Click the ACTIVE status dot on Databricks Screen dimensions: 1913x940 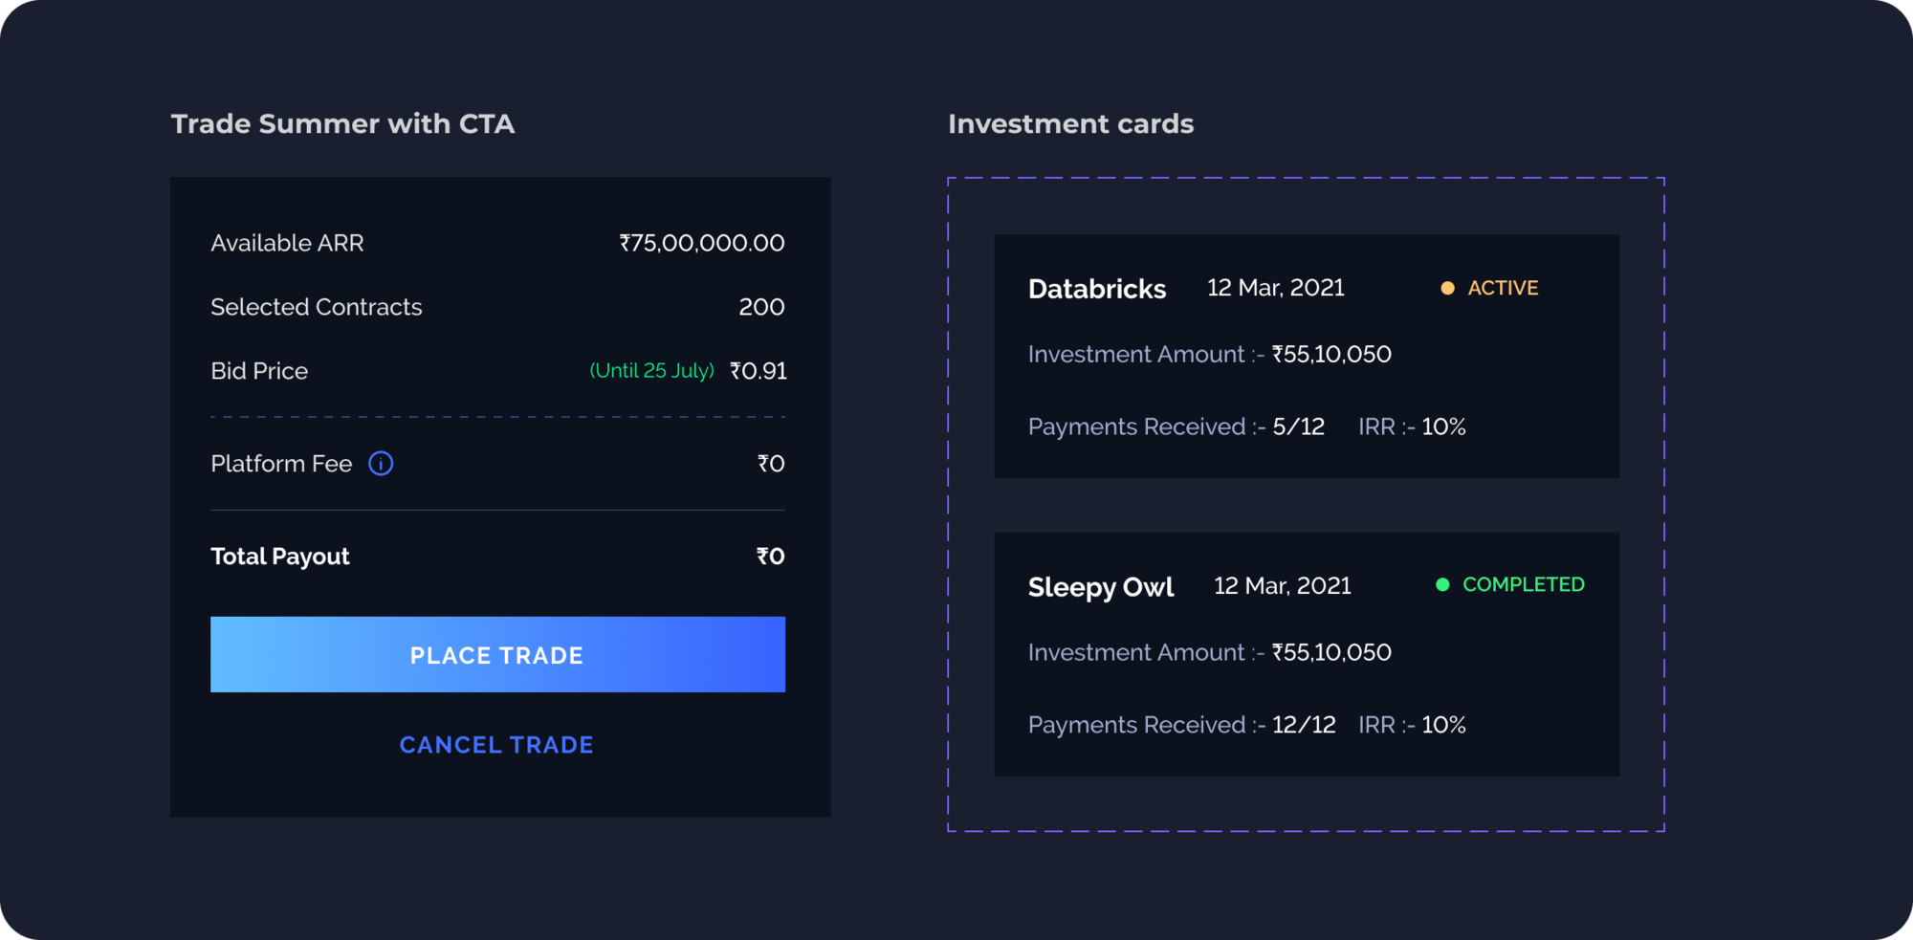1447,288
